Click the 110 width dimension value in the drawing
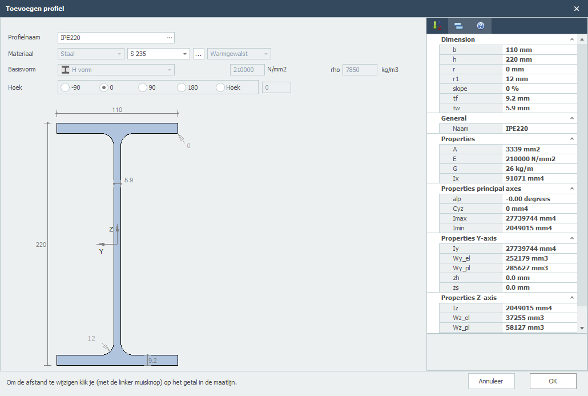 (117, 110)
